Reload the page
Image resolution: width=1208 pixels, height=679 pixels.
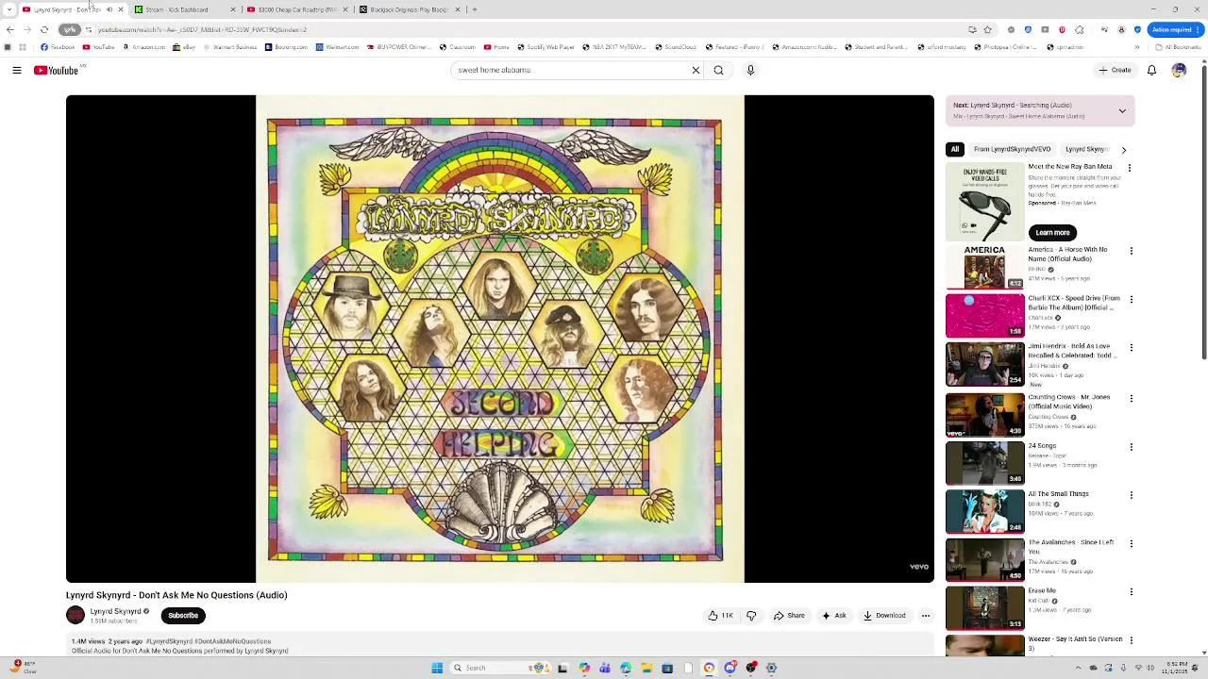coord(43,30)
